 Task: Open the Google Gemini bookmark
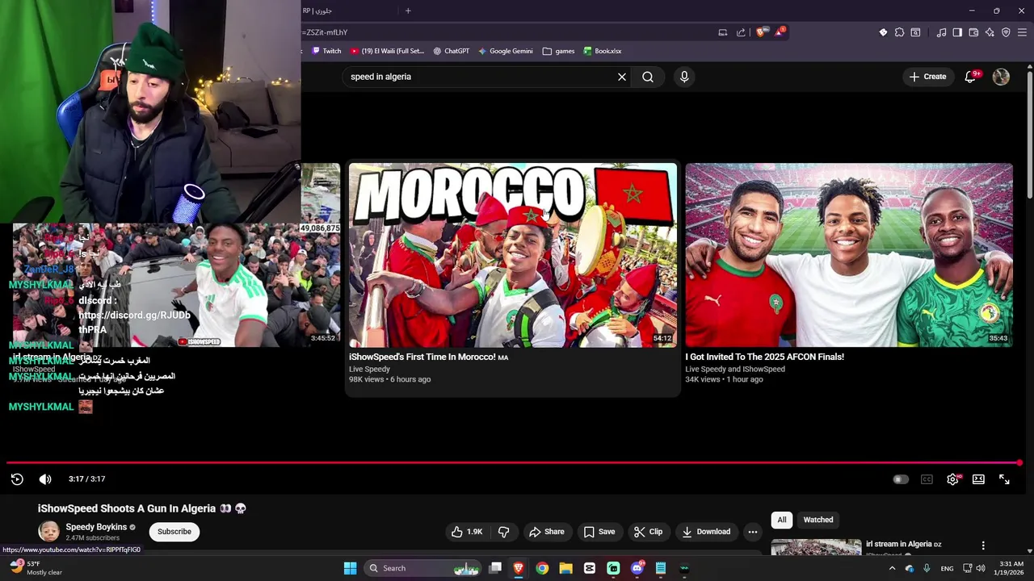tap(505, 51)
